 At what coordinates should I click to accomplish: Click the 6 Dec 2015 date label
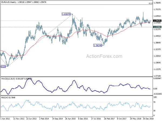point(83,119)
